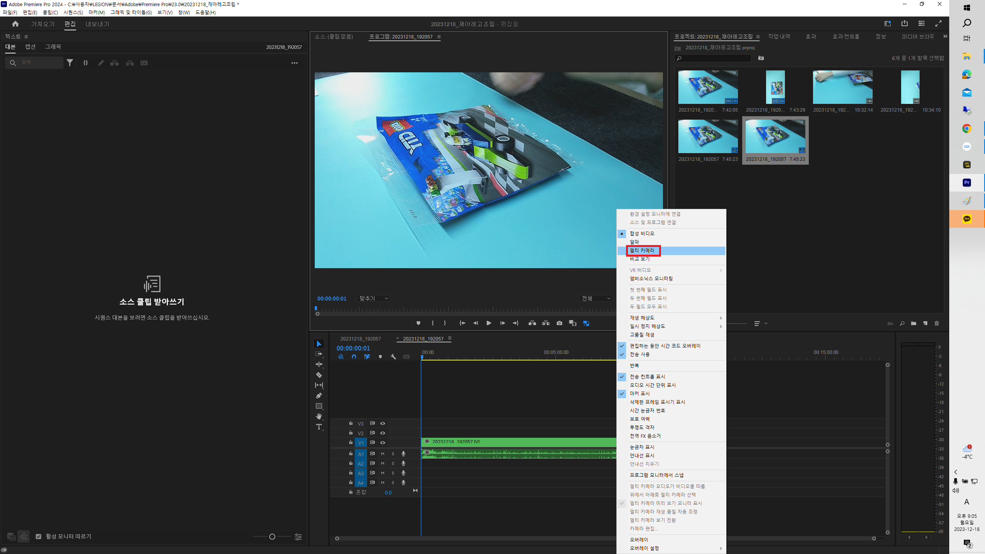Screen dimensions: 985x554
Task: Select the Razor tool in timeline toolbar
Action: [x=319, y=375]
